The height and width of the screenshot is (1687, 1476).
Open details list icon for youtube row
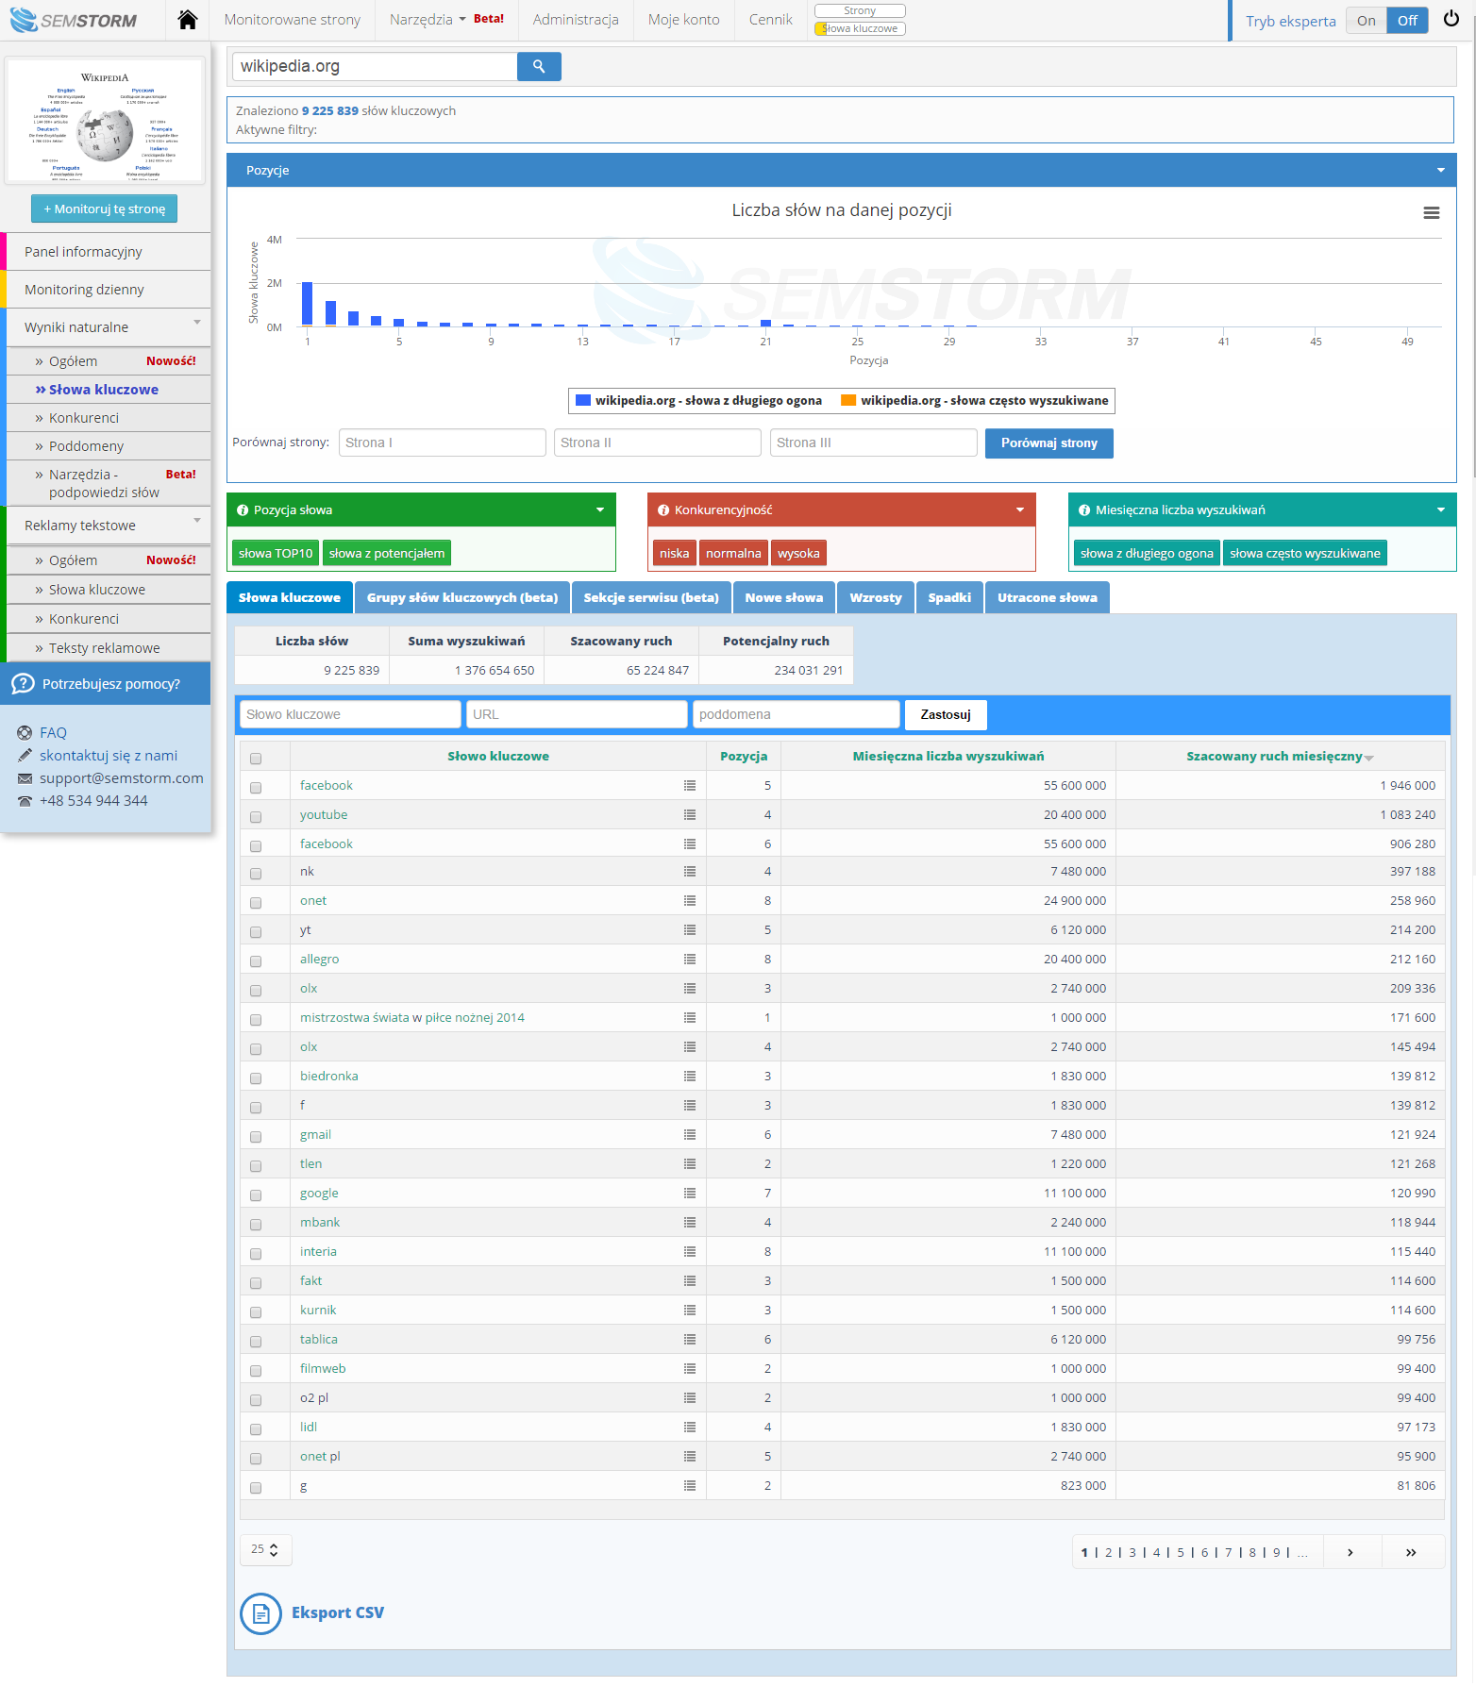(690, 815)
